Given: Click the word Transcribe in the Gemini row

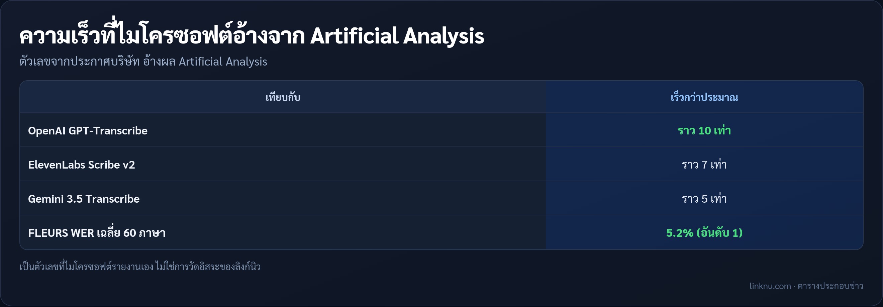Looking at the screenshot, I should click(x=112, y=199).
